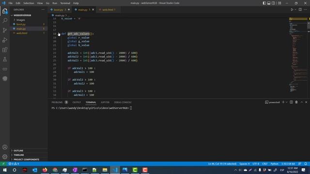Open the Help menu
310x174 pixels.
(76, 3)
